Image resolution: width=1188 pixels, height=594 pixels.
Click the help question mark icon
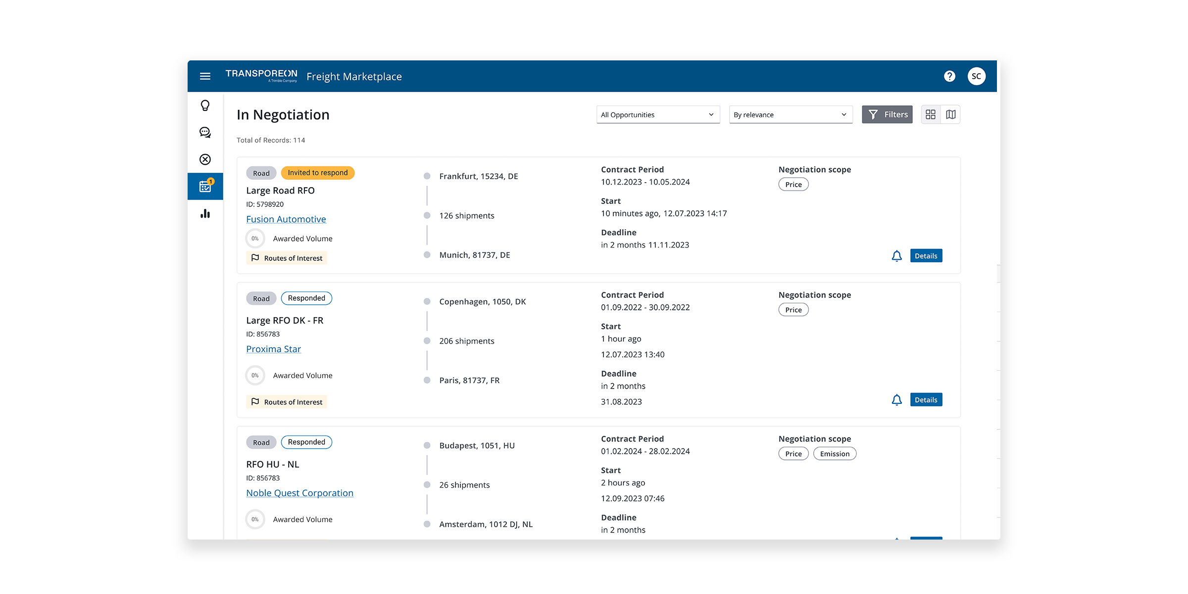point(949,76)
